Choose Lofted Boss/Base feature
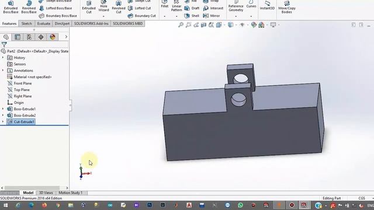Screen dimensions: 374x210 click(x=56, y=8)
